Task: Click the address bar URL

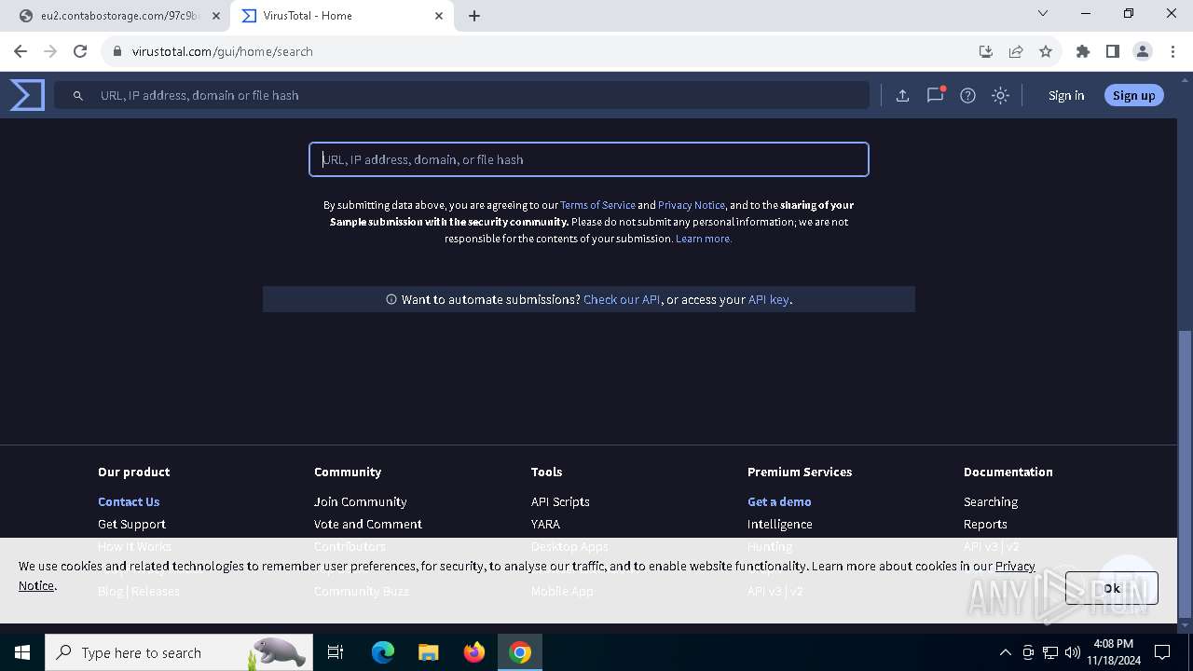Action: [223, 51]
